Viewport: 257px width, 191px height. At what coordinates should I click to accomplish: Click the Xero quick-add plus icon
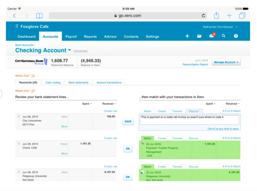(187, 36)
